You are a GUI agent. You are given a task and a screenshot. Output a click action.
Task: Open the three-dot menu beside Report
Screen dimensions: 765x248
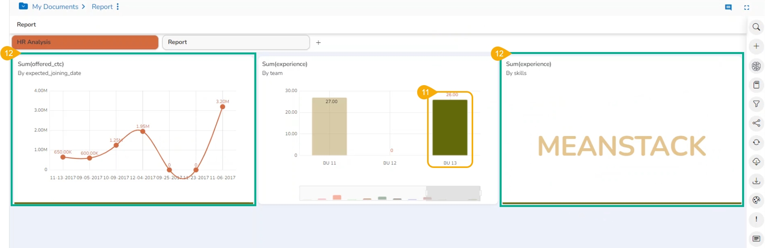tap(118, 7)
